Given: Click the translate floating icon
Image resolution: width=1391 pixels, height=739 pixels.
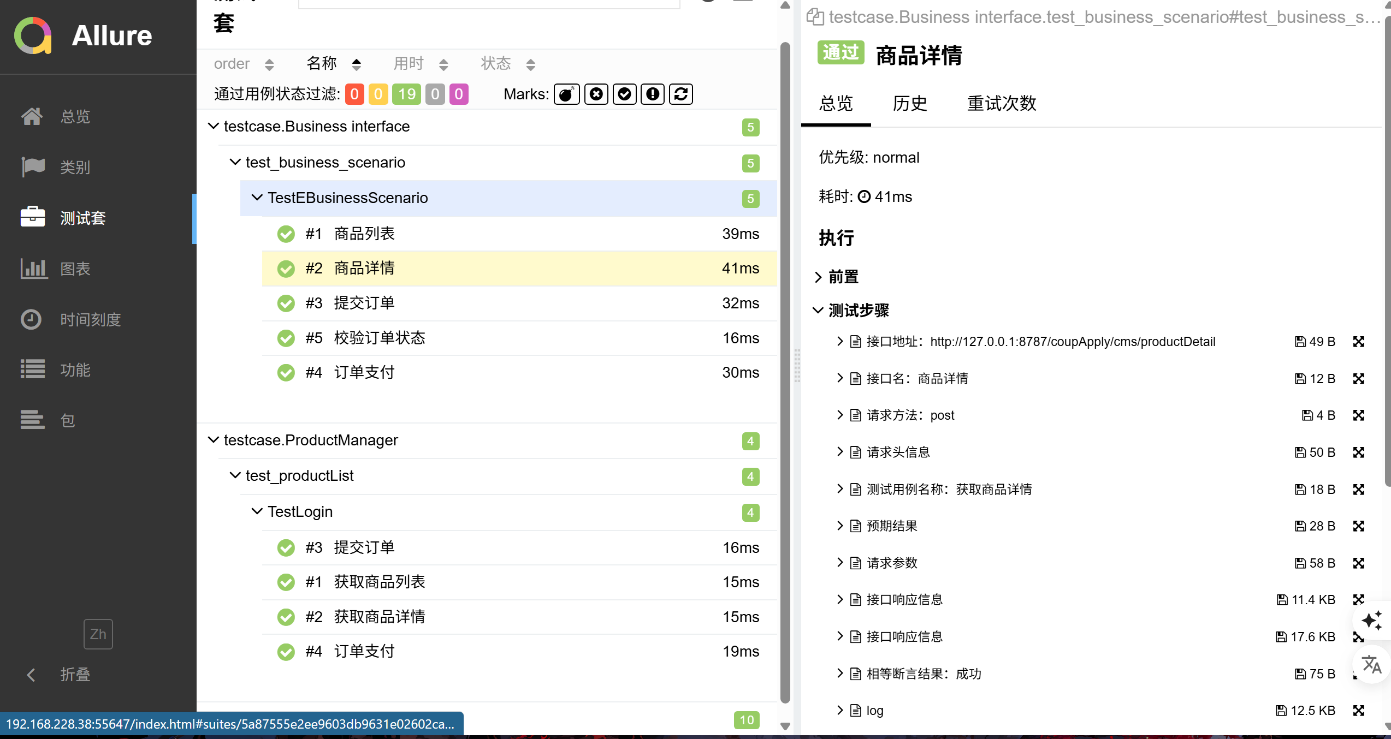Looking at the screenshot, I should coord(1371,665).
